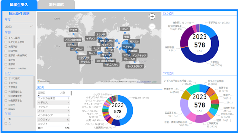Viewport: 238px width, 133px height.
Task: Switch to the 海外渡航 tab
Action: 56,5
